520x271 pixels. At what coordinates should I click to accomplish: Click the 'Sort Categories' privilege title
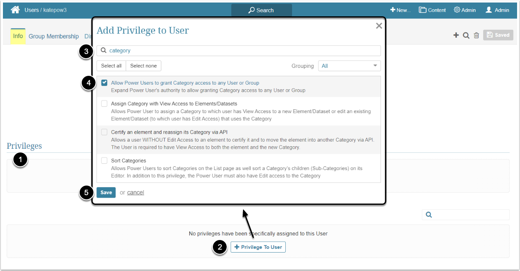pyautogui.click(x=129, y=160)
